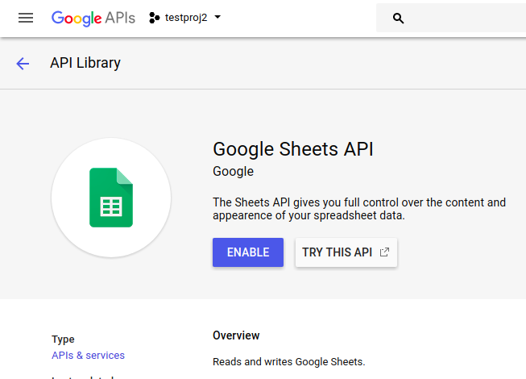Open the hamburger navigation menu
This screenshot has height=379, width=526.
click(26, 18)
